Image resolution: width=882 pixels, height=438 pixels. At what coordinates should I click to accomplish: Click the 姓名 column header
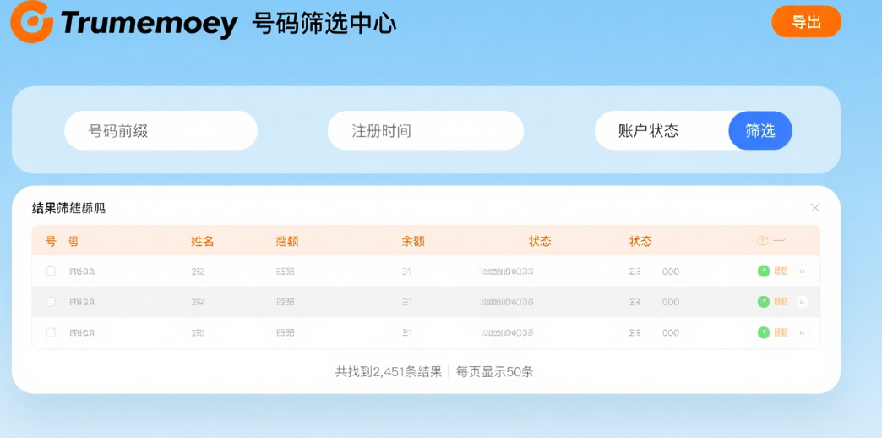point(203,242)
